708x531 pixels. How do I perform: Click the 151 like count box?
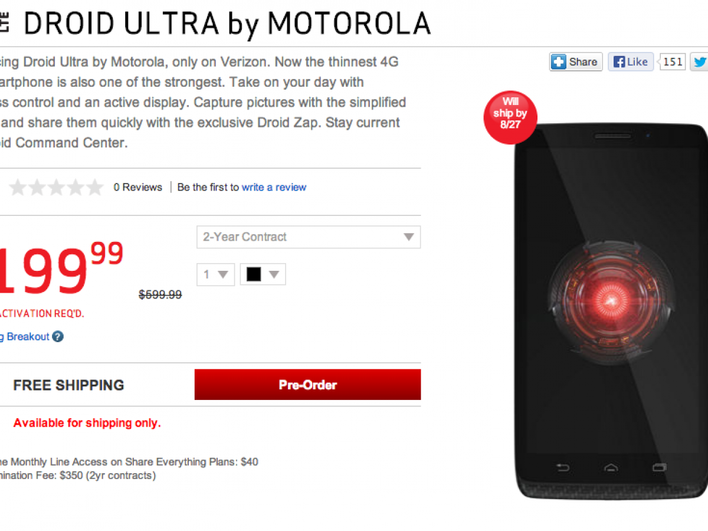click(x=673, y=62)
